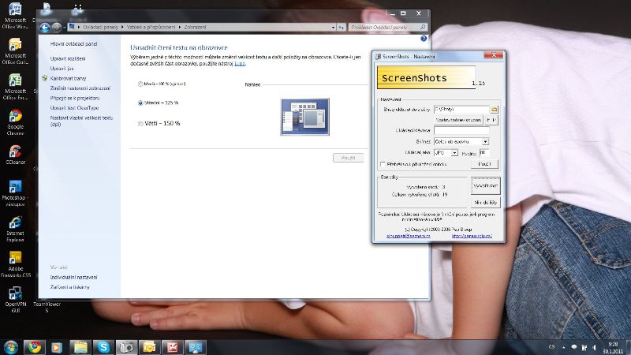Image resolution: width=631 pixels, height=355 pixels.
Task: Open the website URL link in ScreenShots
Action: click(472, 236)
